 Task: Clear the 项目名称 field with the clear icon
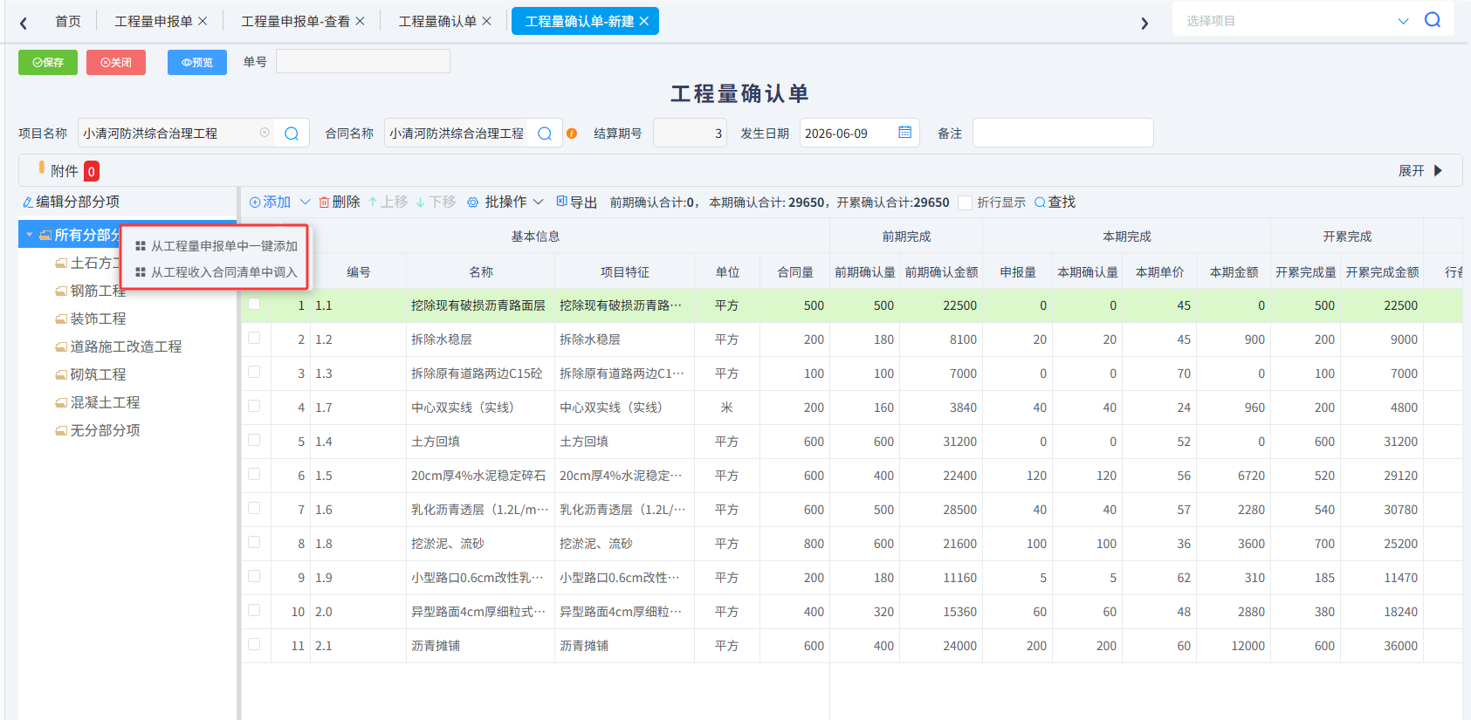265,133
